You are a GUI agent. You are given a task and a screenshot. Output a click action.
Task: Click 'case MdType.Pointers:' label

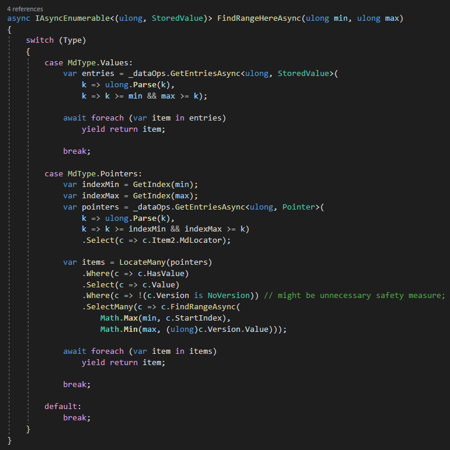click(93, 173)
